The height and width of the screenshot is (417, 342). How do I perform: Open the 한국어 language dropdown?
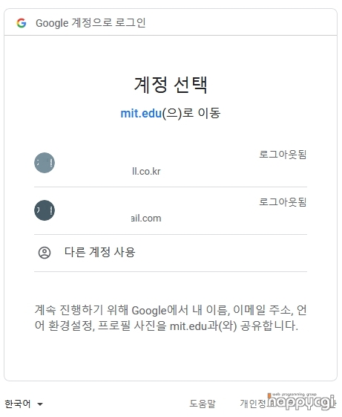pos(24,404)
